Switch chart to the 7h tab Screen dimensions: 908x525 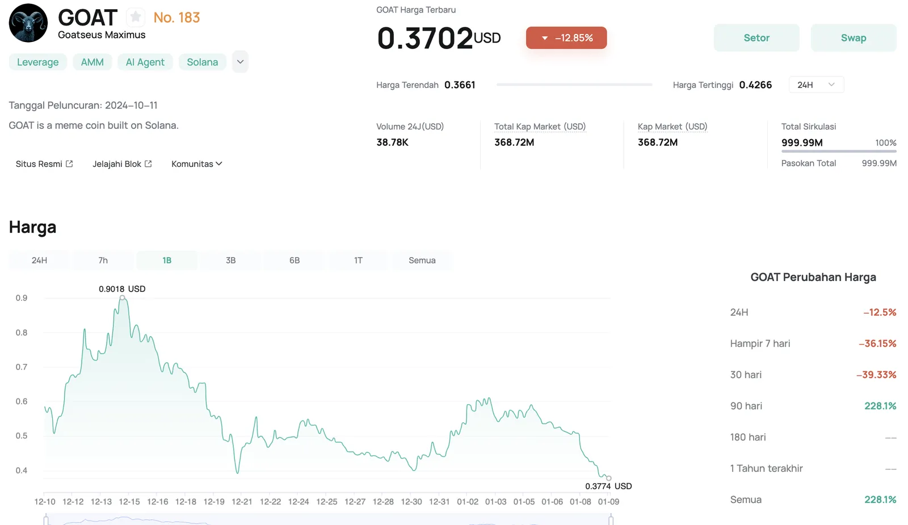pyautogui.click(x=103, y=261)
